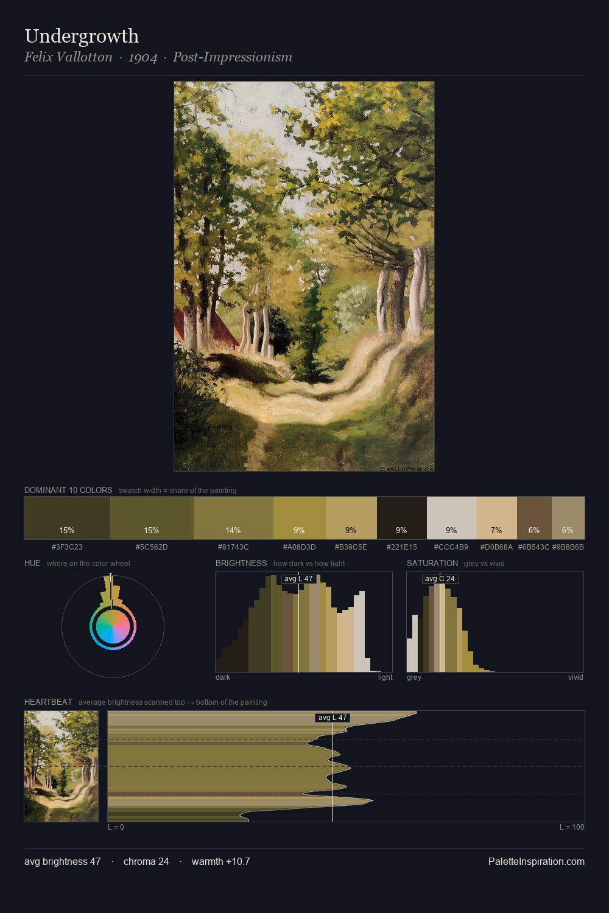
Task: Click the avg brightness 47 footer stat
Action: click(x=63, y=861)
